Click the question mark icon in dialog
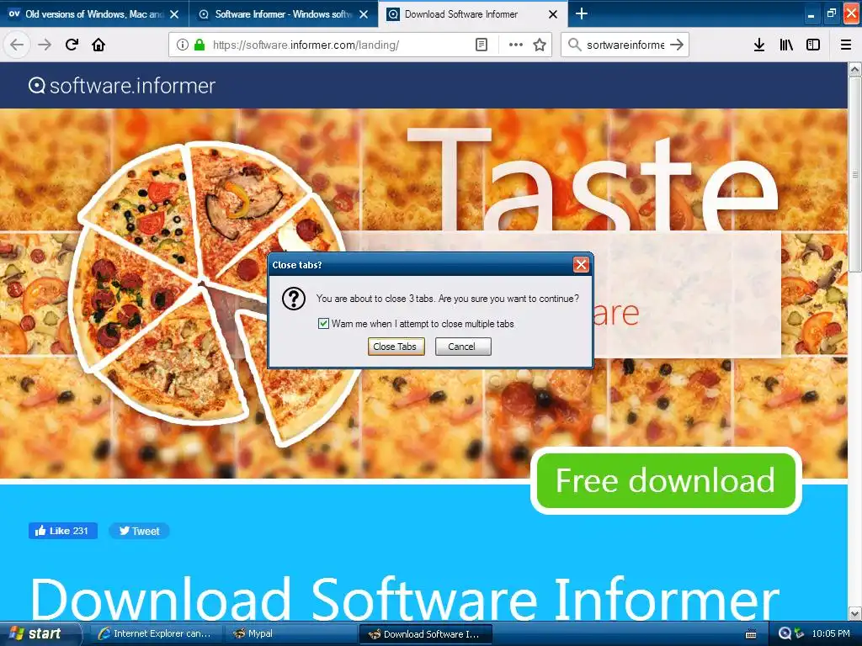 [294, 299]
